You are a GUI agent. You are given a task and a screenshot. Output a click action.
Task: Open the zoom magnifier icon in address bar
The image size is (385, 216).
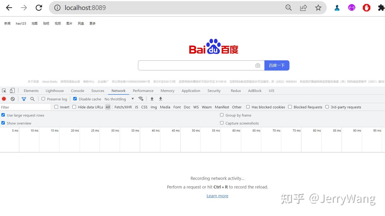(x=288, y=8)
